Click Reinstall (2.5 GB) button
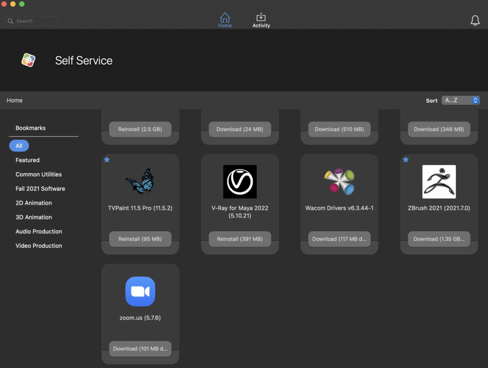The width and height of the screenshot is (488, 368). click(140, 129)
